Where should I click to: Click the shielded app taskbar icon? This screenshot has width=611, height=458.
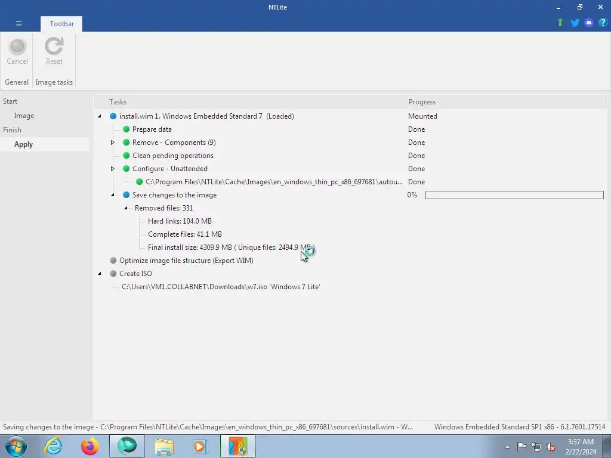tap(238, 446)
